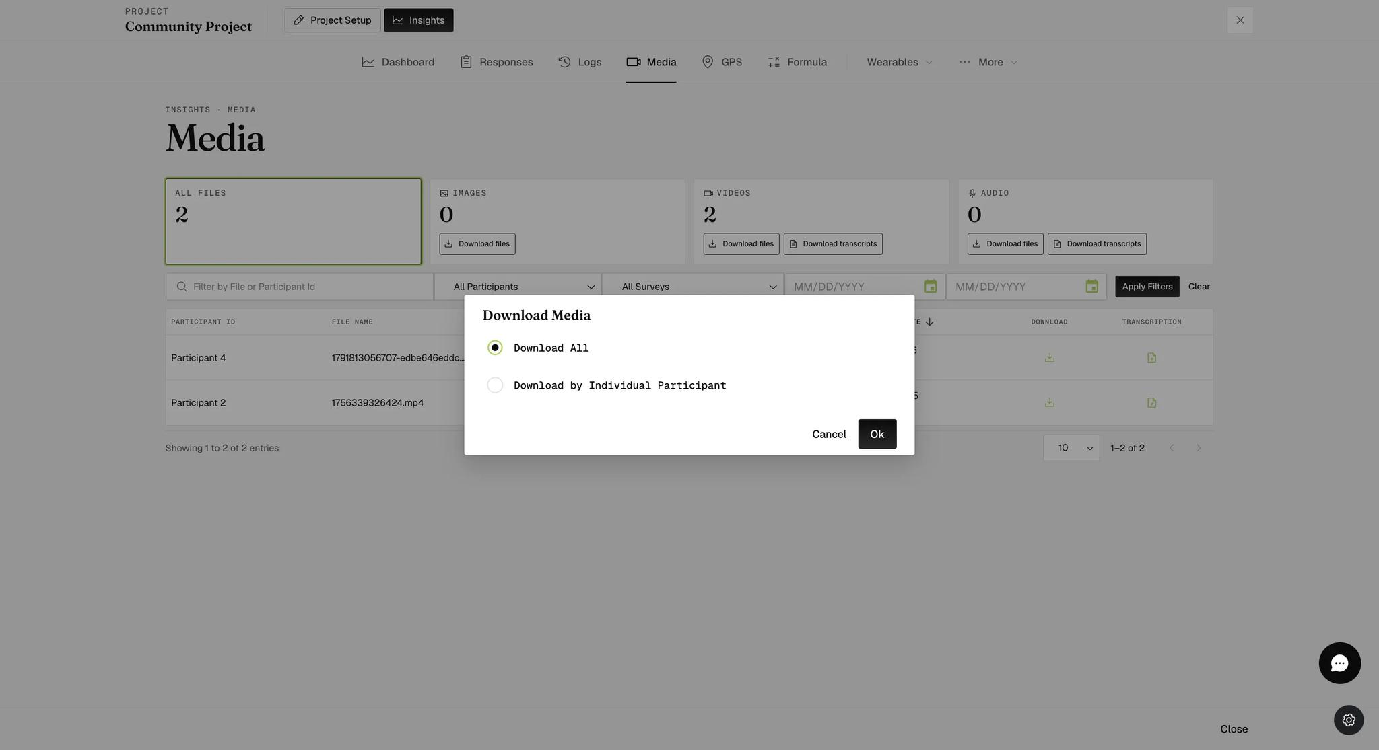Click the Showing 1 to 2 entries text
The height and width of the screenshot is (750, 1379).
[x=222, y=448]
